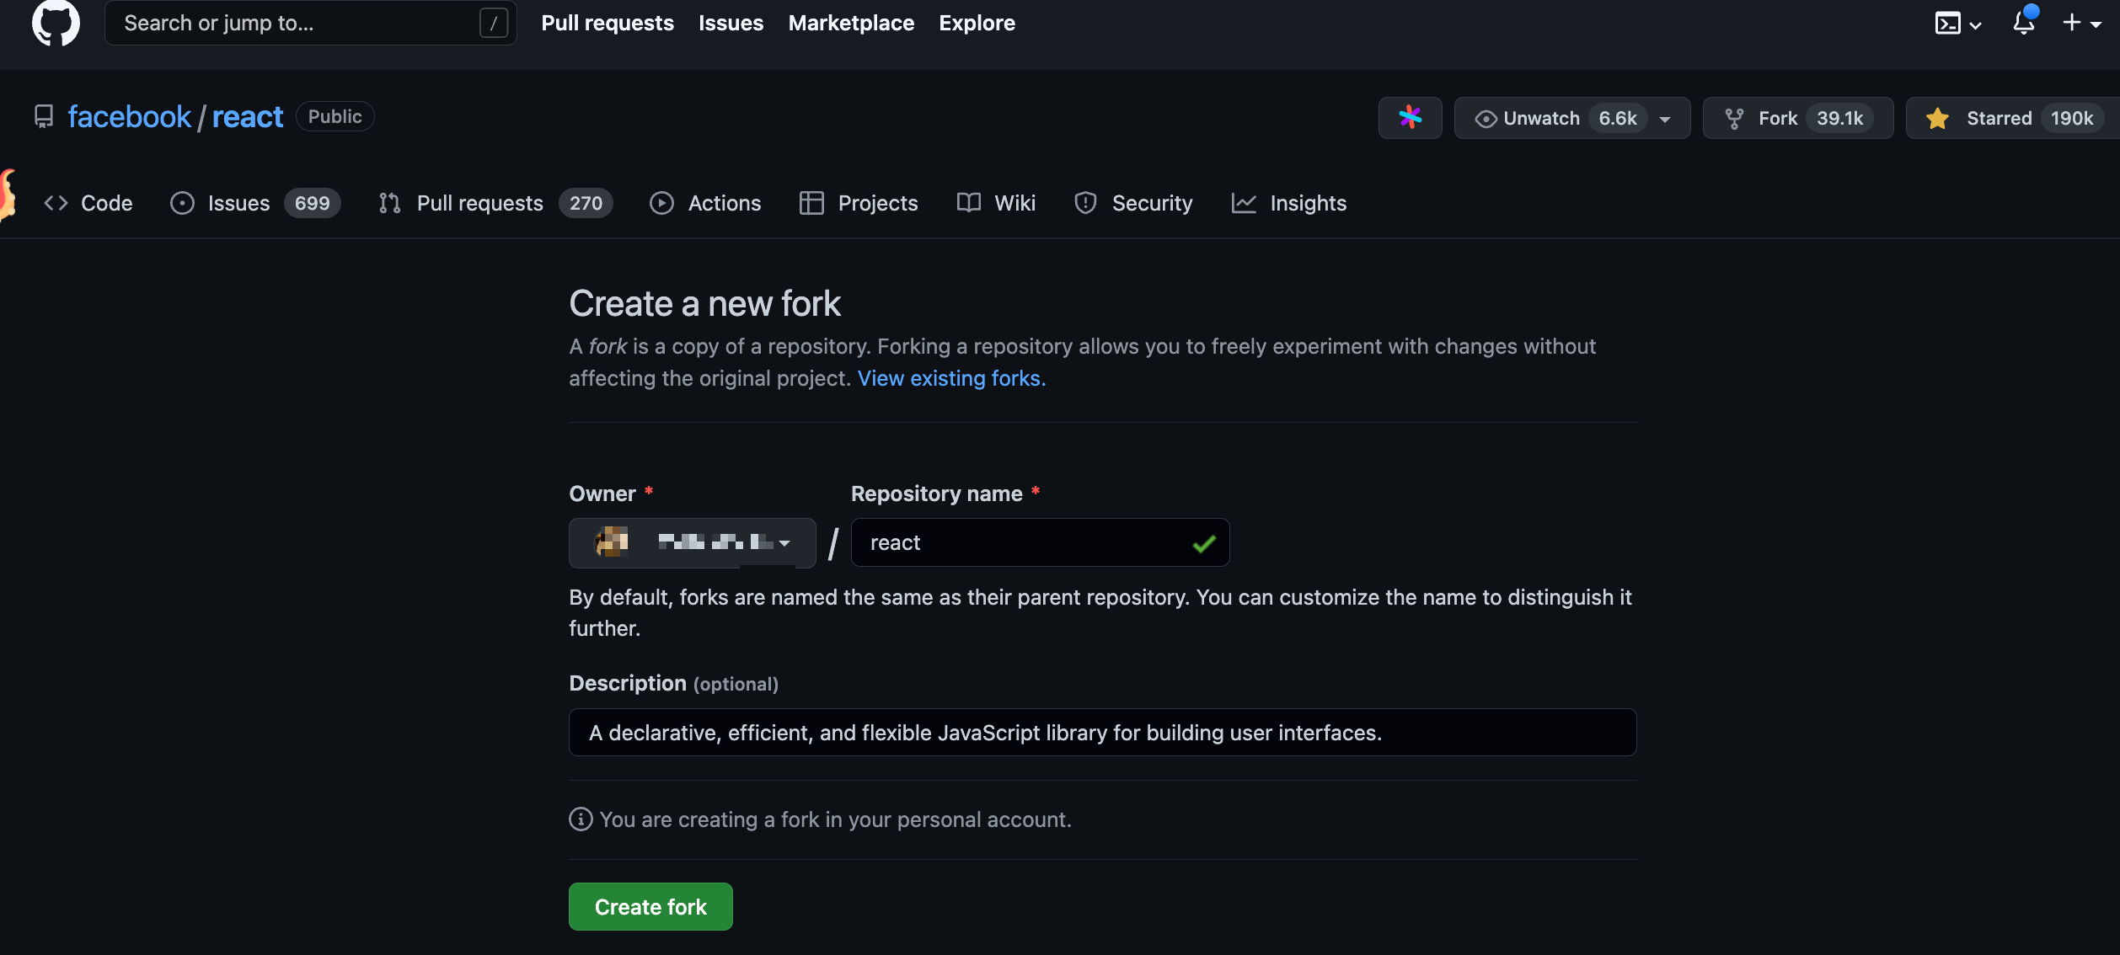Open the notifications bell
This screenshot has height=955, width=2120.
click(2024, 23)
